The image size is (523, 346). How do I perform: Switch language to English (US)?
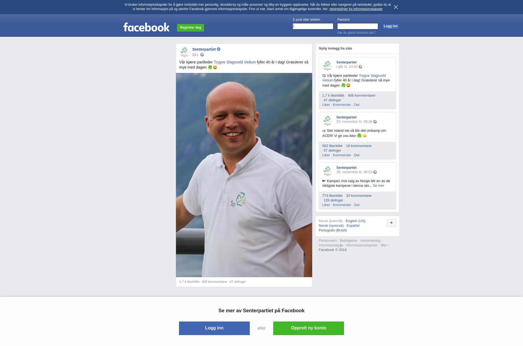tap(355, 221)
